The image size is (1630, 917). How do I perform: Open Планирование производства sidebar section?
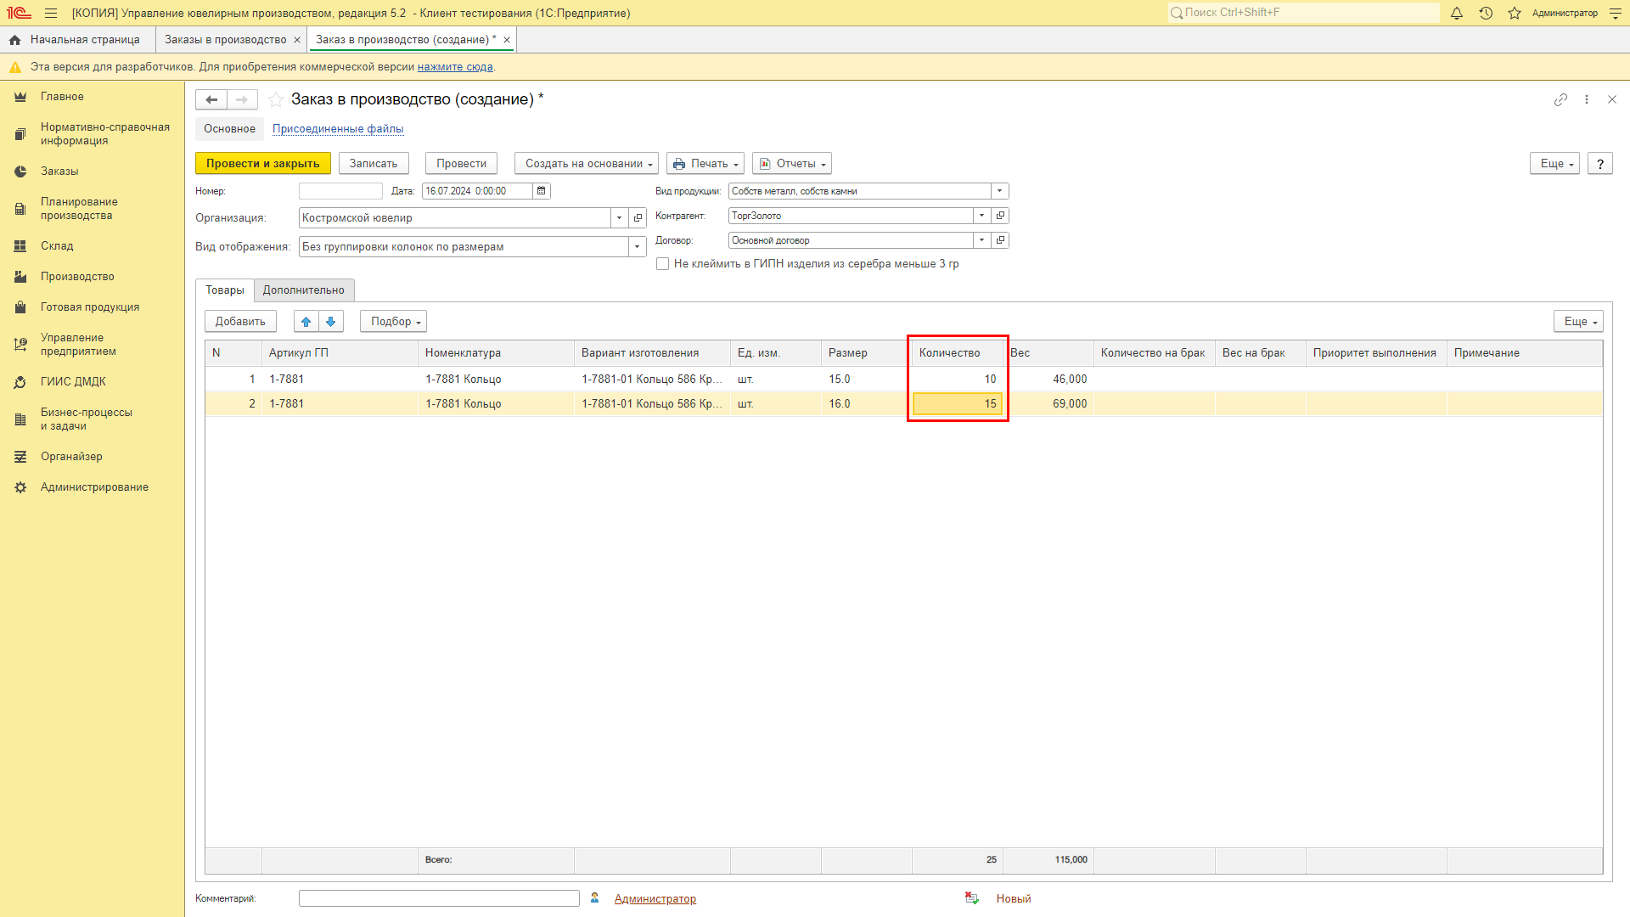point(79,209)
